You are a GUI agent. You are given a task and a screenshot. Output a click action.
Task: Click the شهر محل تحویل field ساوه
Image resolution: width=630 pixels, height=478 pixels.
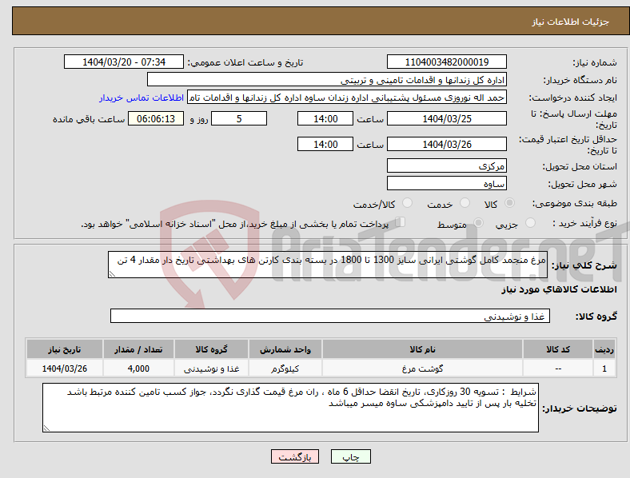click(x=447, y=183)
